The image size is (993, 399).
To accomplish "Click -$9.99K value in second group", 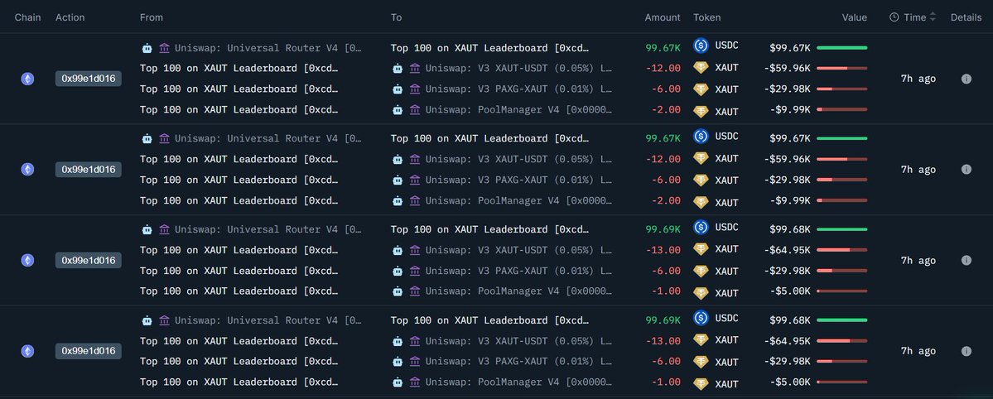I will tap(790, 201).
